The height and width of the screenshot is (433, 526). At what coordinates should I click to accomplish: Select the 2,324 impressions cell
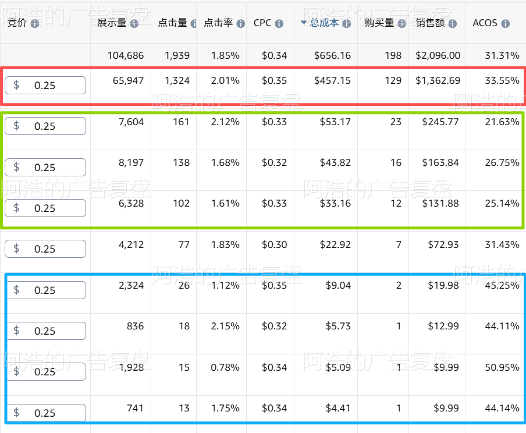tap(131, 286)
